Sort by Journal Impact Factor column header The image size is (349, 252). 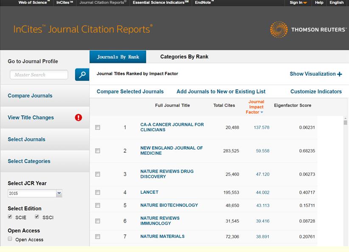[256, 107]
